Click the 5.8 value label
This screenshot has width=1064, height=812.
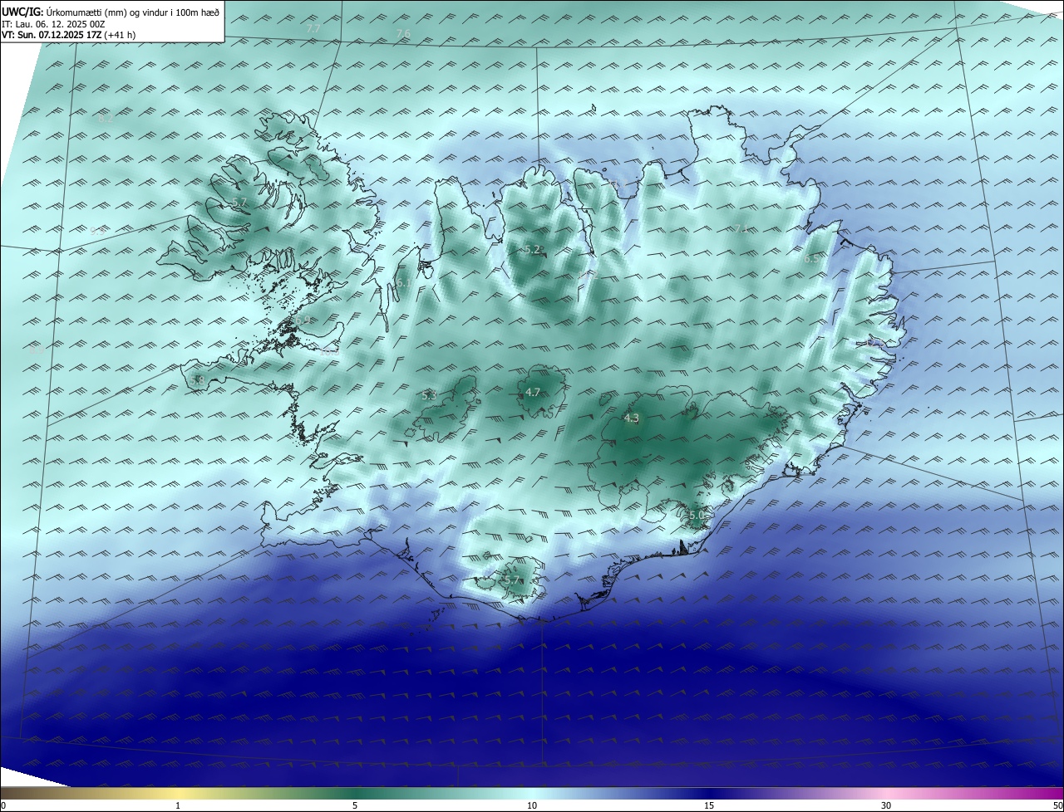point(197,380)
